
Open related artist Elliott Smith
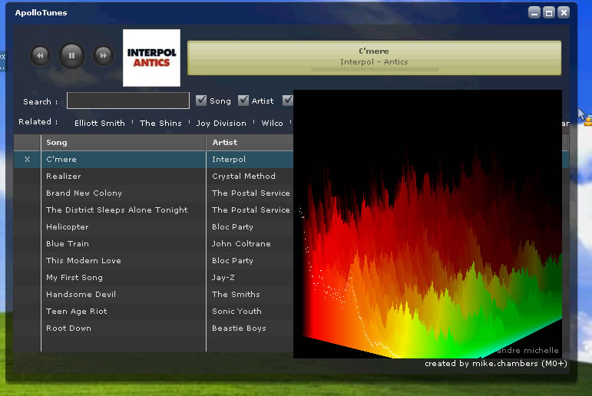click(100, 123)
